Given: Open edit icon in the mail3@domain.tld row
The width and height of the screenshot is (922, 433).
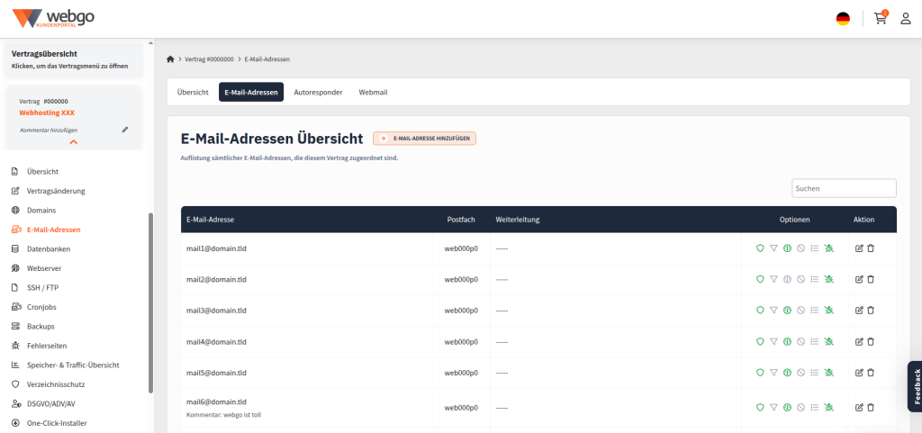Looking at the screenshot, I should (x=859, y=310).
